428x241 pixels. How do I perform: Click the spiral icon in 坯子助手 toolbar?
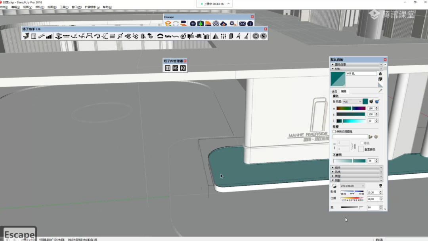(x=183, y=36)
